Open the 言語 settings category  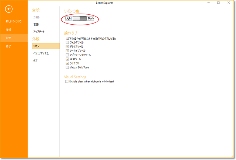pos(36,25)
